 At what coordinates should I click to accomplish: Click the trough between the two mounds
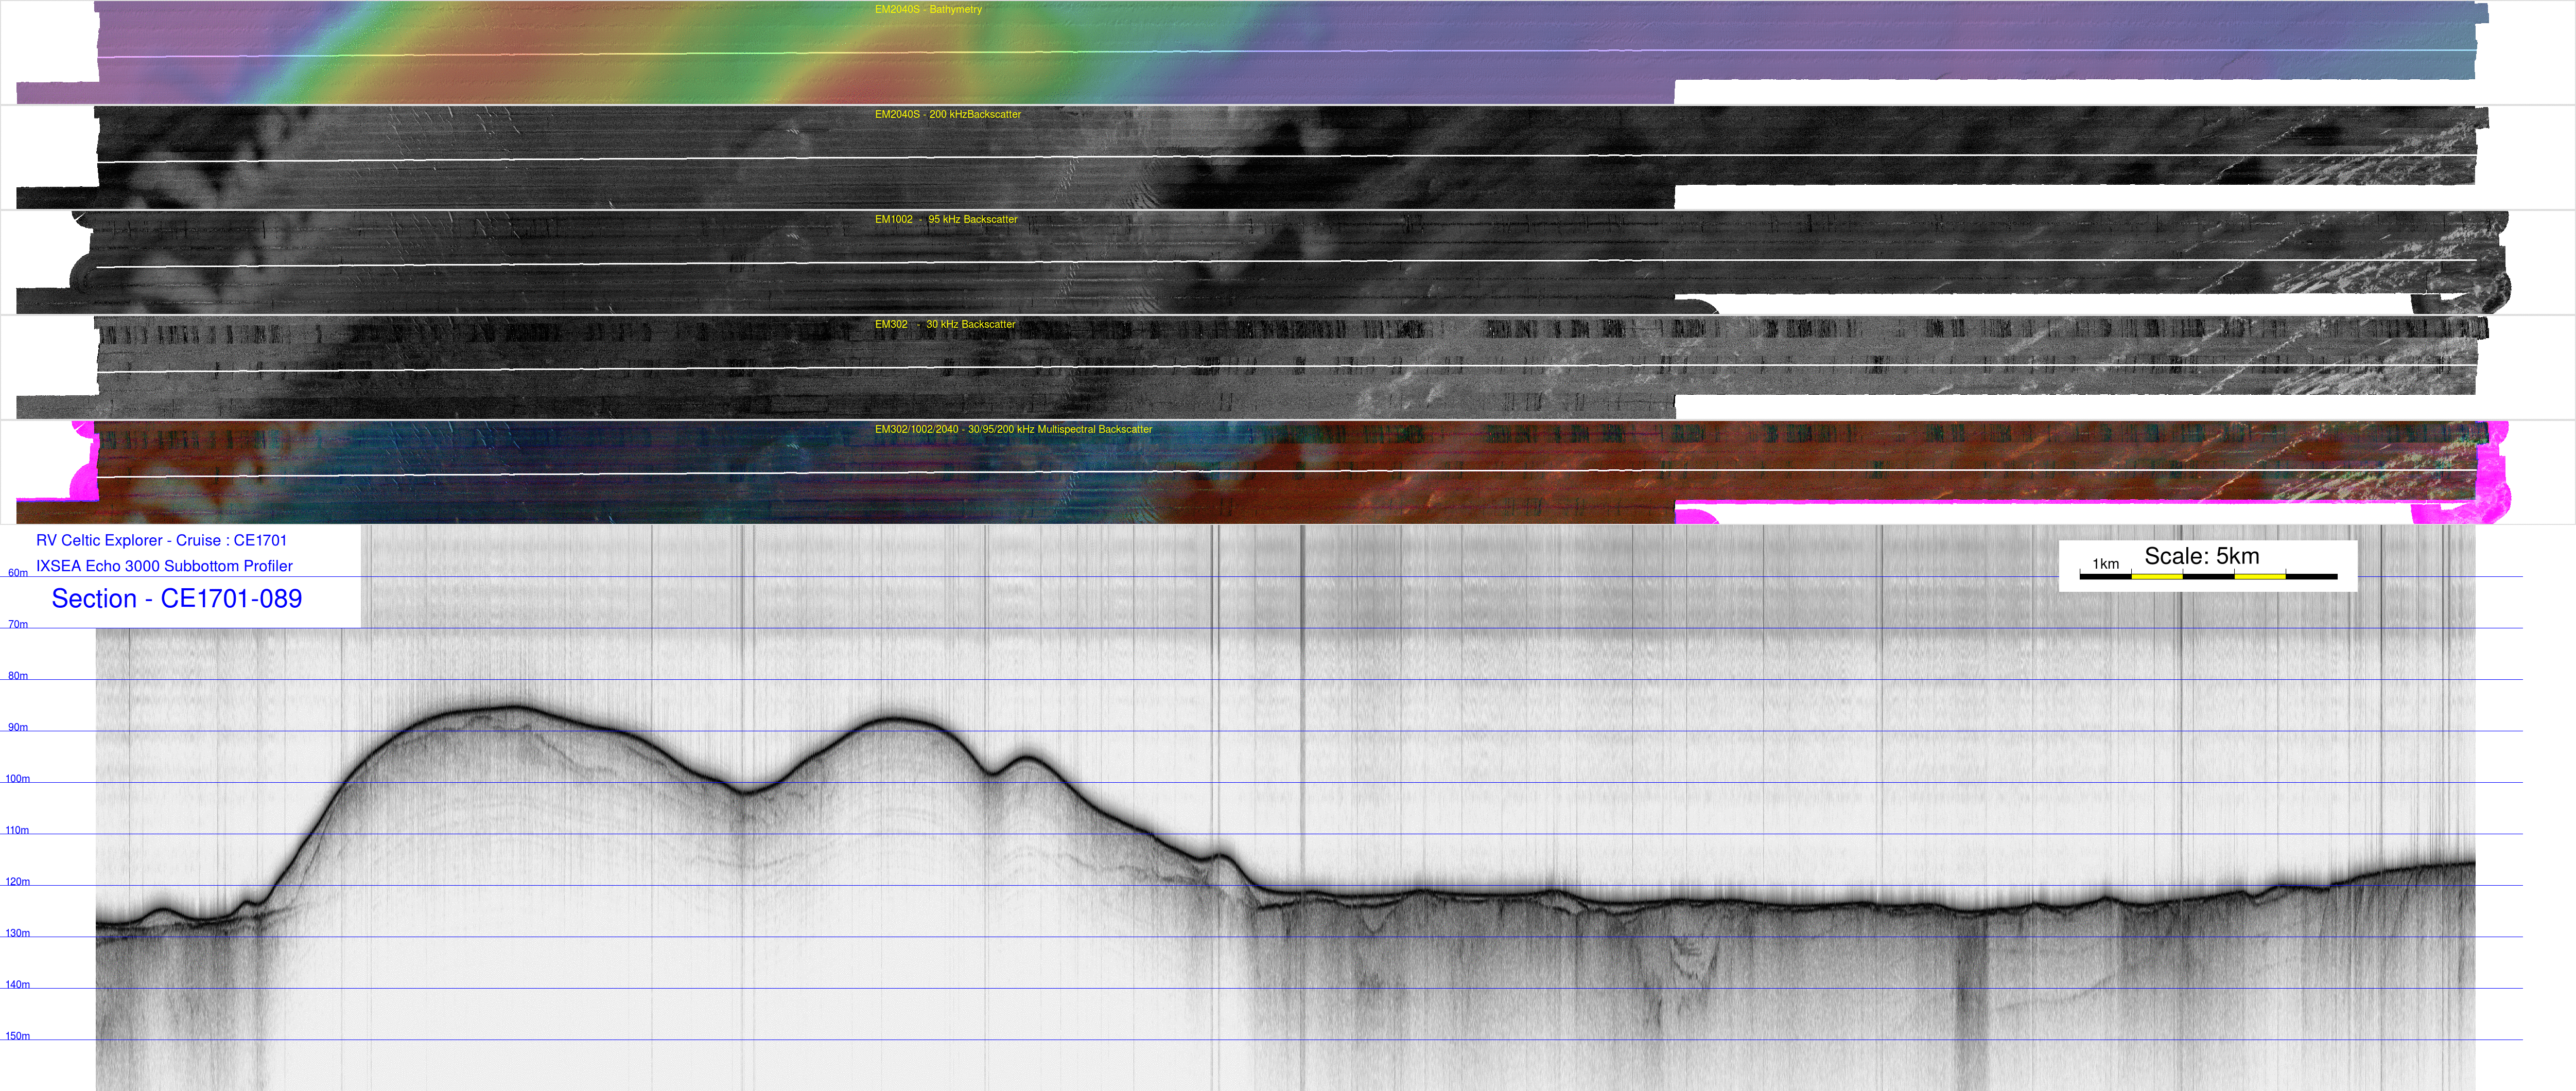coord(745,792)
